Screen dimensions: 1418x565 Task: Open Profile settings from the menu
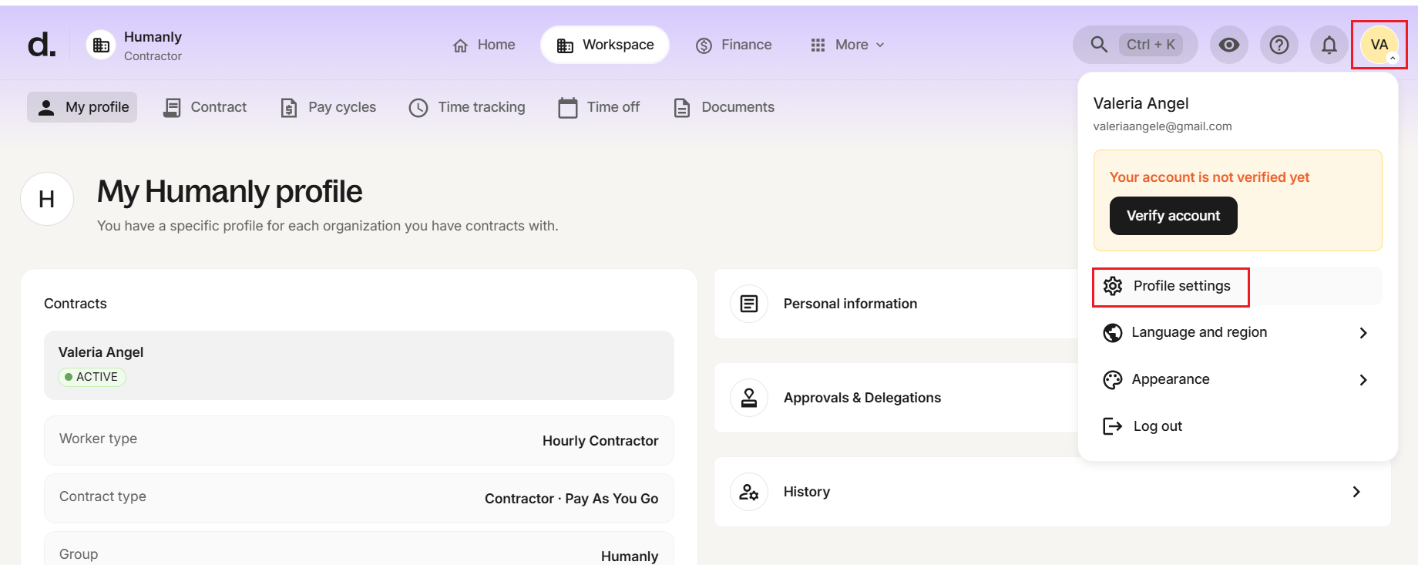pyautogui.click(x=1170, y=286)
